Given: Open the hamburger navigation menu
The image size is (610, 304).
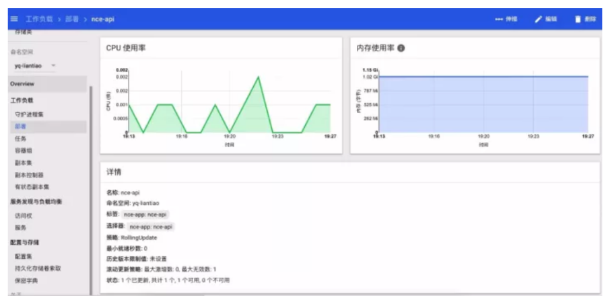Looking at the screenshot, I should pyautogui.click(x=14, y=19).
